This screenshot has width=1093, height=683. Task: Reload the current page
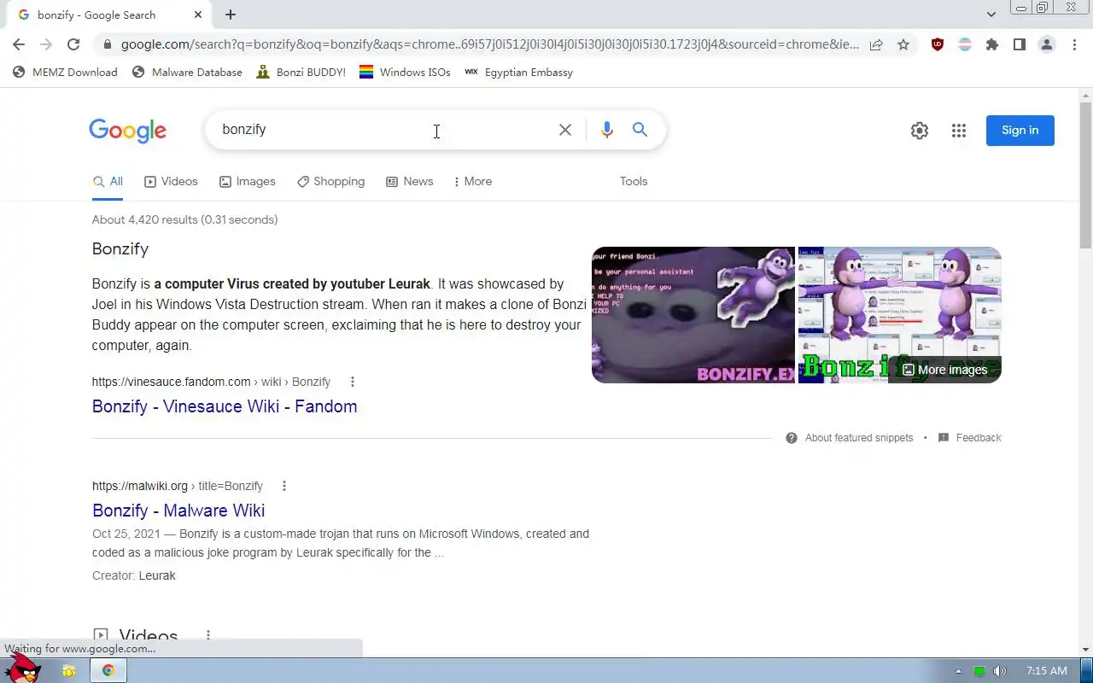pos(73,44)
